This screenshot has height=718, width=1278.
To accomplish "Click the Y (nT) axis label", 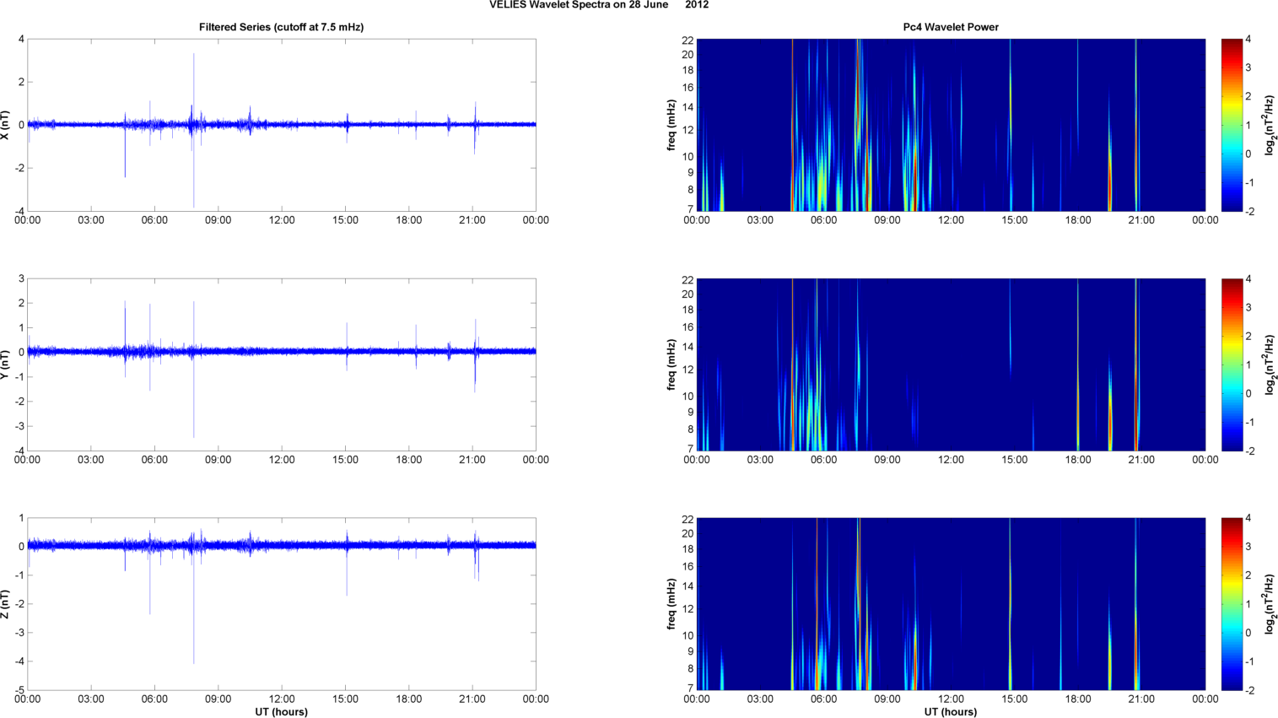I will click(7, 364).
